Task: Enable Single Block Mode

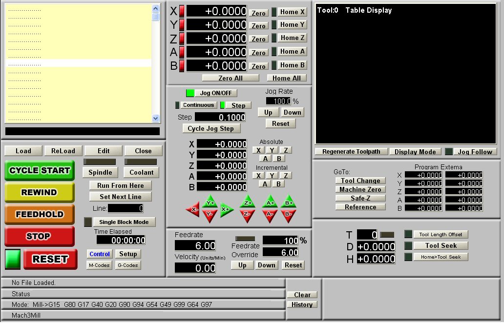Action: pyautogui.click(x=124, y=222)
